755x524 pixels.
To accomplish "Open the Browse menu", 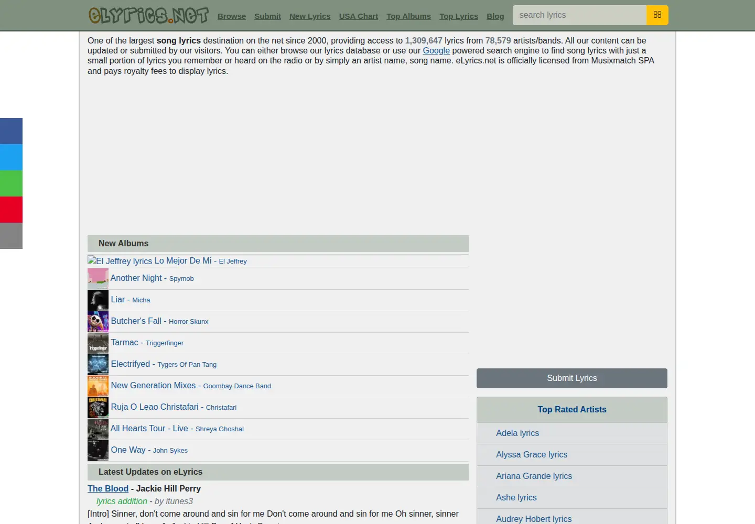I will click(232, 16).
